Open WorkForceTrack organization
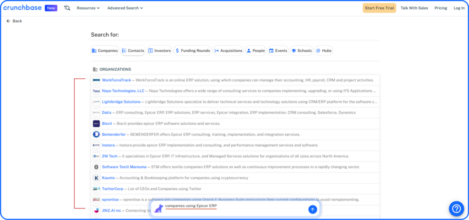 click(x=116, y=80)
